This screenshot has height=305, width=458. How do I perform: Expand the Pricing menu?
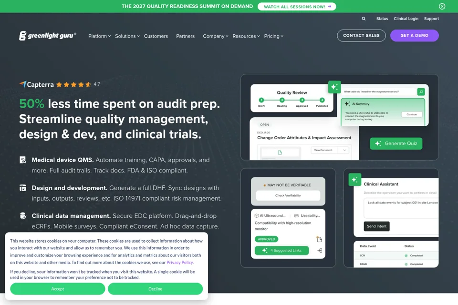coord(274,36)
